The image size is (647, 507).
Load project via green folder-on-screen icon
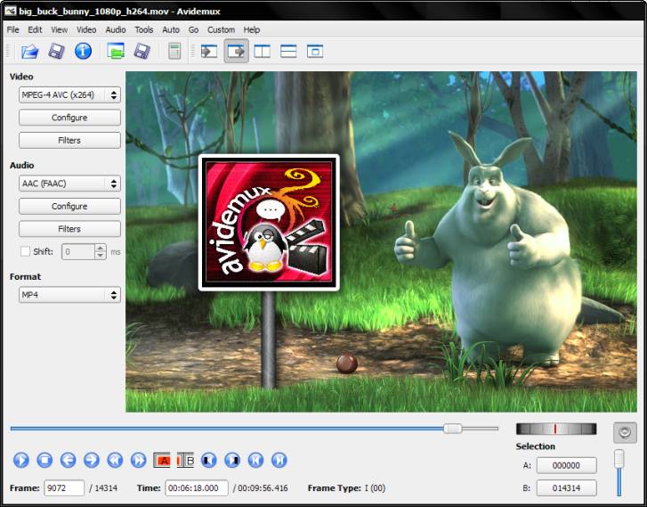point(116,52)
